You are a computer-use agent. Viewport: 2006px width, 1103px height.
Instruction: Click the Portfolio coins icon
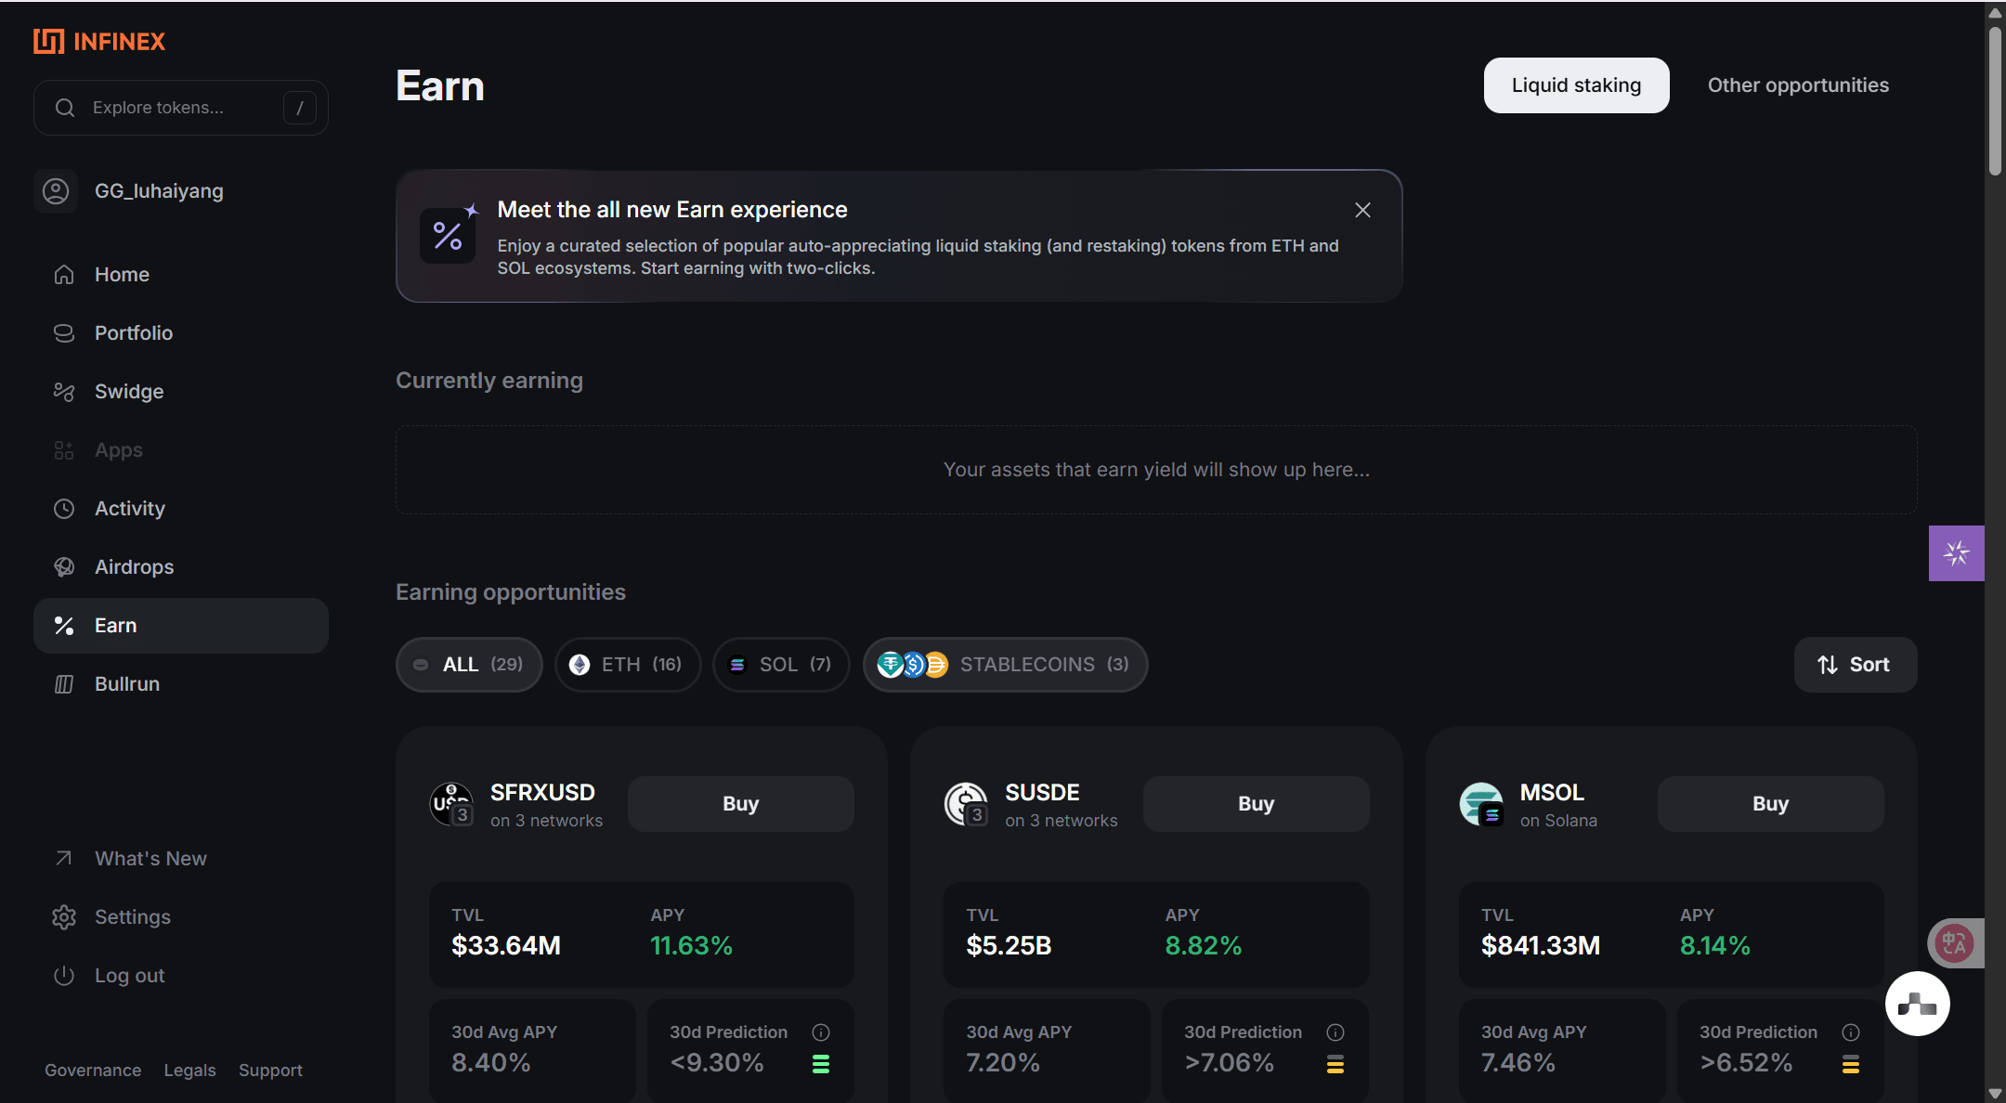[x=64, y=333]
